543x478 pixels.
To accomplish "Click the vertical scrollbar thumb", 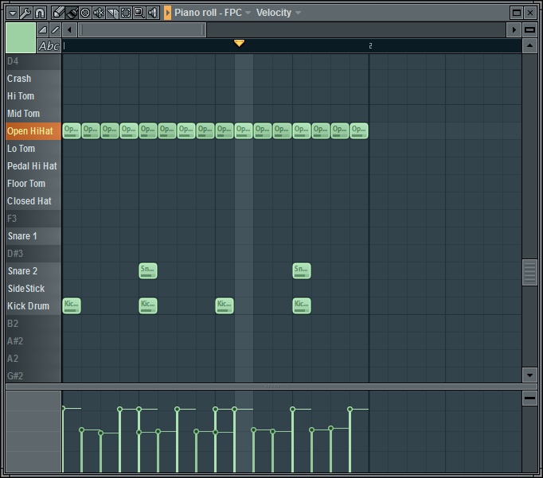I will pos(529,273).
